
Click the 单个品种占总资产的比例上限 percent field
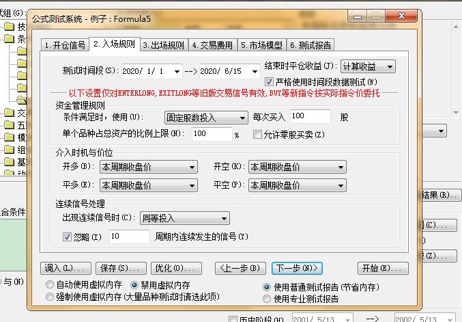pyautogui.click(x=212, y=134)
